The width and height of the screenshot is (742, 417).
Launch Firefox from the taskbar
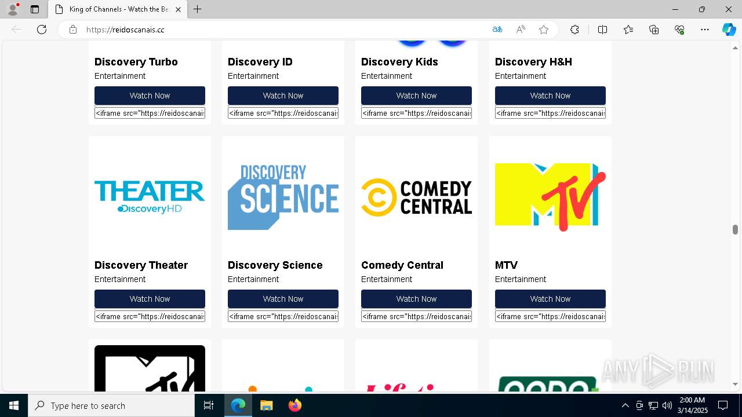click(295, 405)
